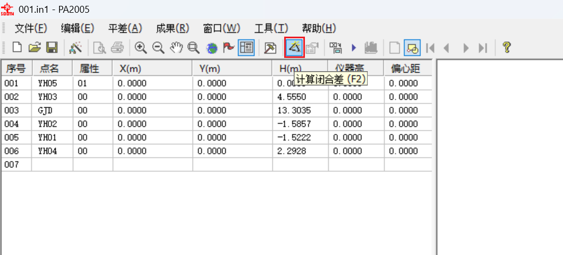Click the blue play arrow icon
This screenshot has width=563, height=255.
[x=354, y=47]
